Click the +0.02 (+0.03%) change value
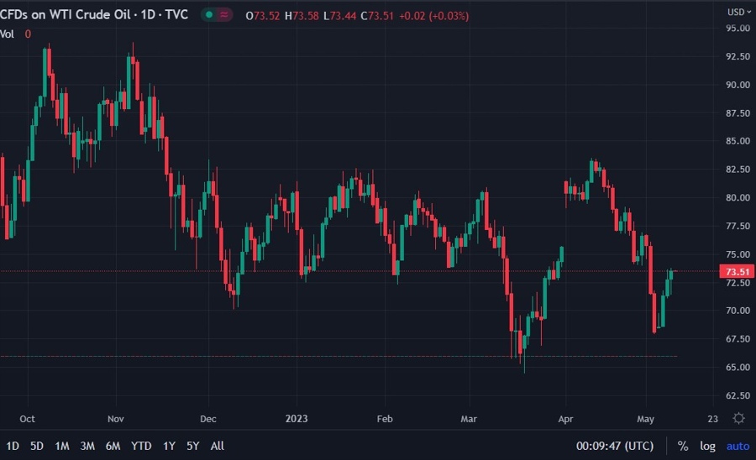This screenshot has height=460, width=756. pos(434,16)
